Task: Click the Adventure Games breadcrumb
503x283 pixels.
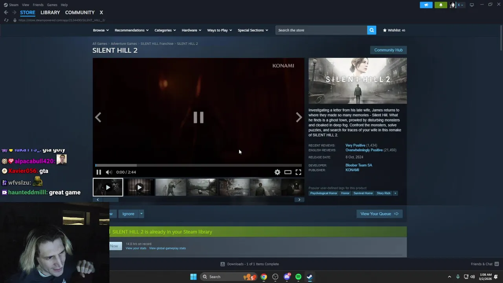Action: pos(124,44)
